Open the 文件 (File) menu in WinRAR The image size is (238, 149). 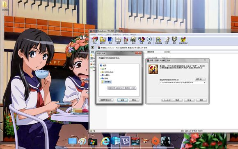93,34
